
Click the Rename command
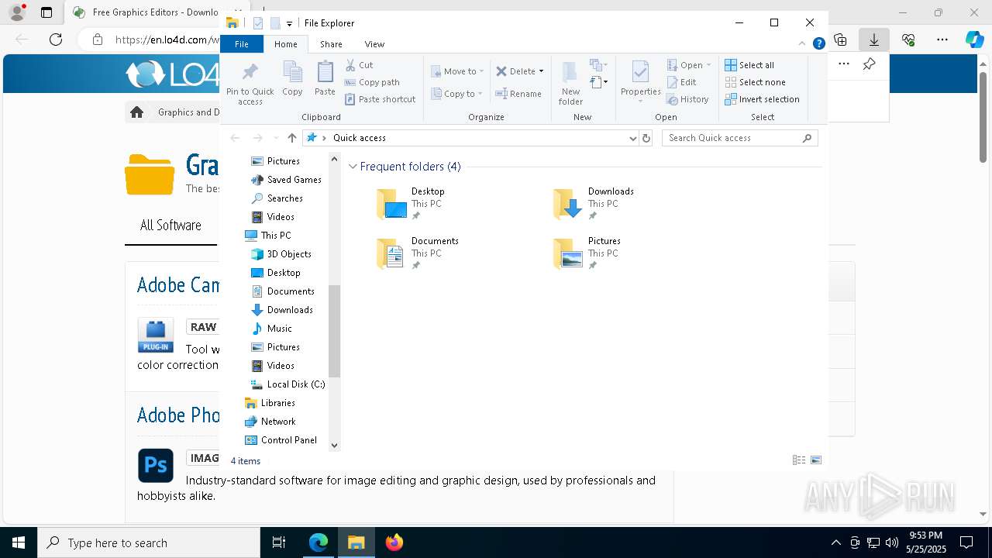pyautogui.click(x=518, y=94)
